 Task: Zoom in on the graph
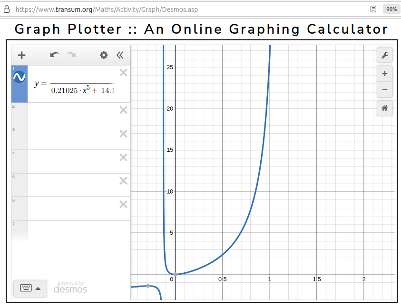pos(385,74)
